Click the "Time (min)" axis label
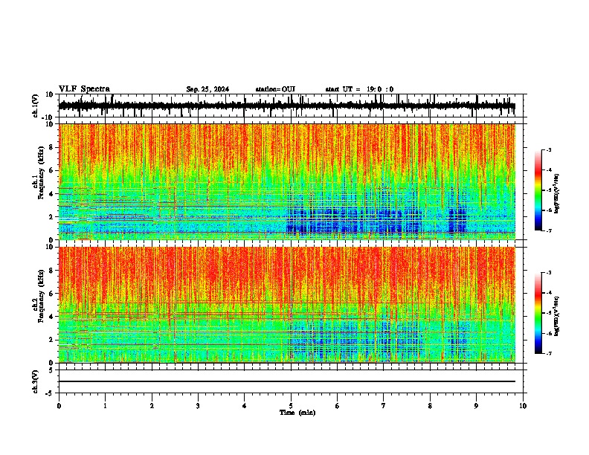 pos(297,413)
